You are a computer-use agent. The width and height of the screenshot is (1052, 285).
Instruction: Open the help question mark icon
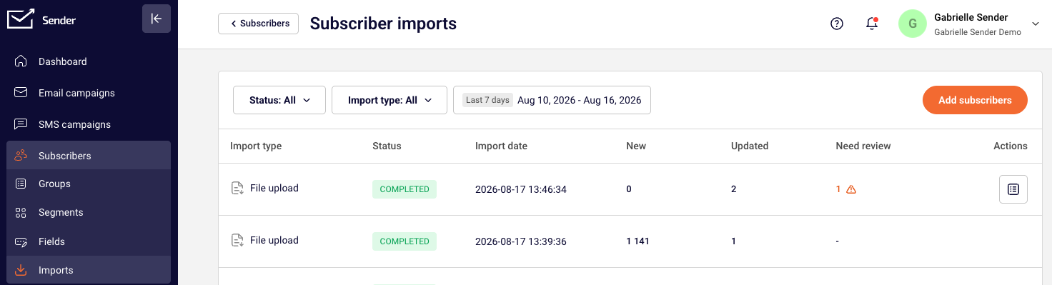point(837,24)
